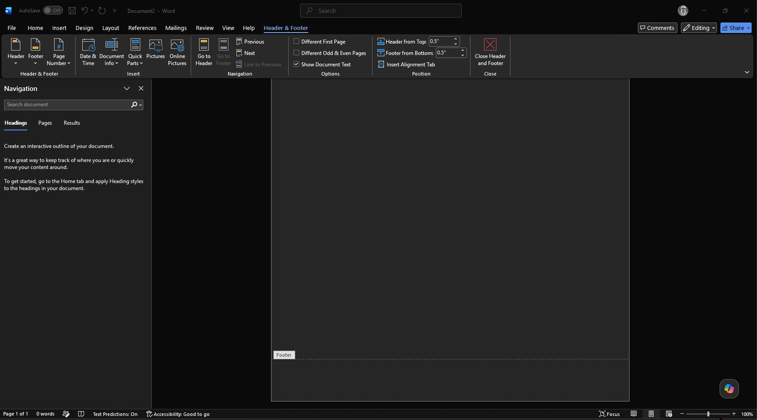Open Navigation pane task options chevron

[x=127, y=88]
